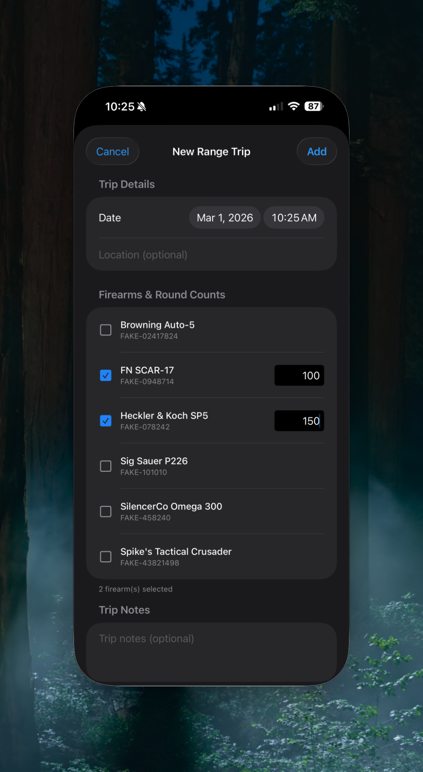This screenshot has width=423, height=772.
Task: Click serial FAKE-0948714
Action: (x=147, y=382)
